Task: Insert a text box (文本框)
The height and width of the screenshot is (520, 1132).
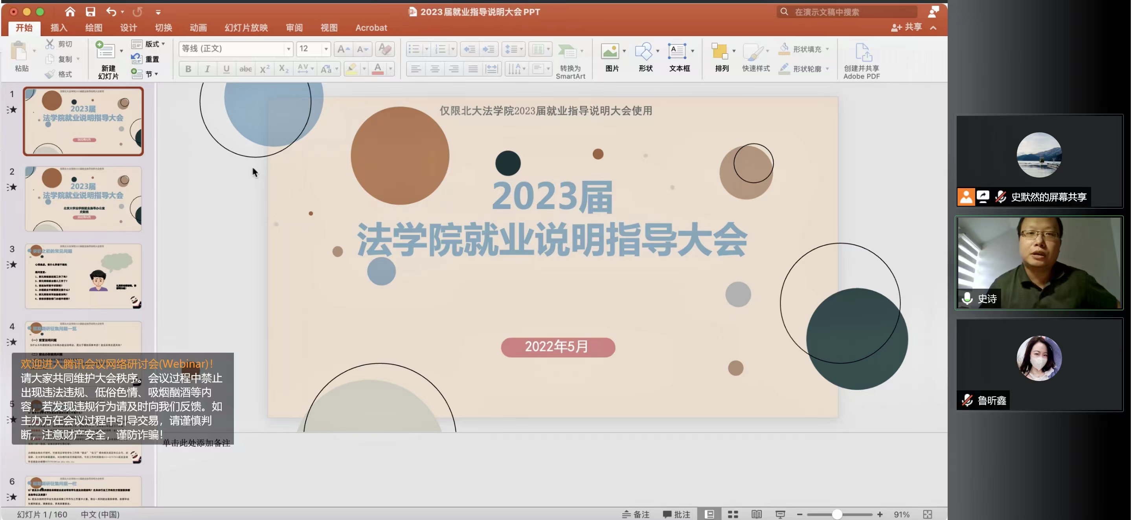Action: [677, 52]
